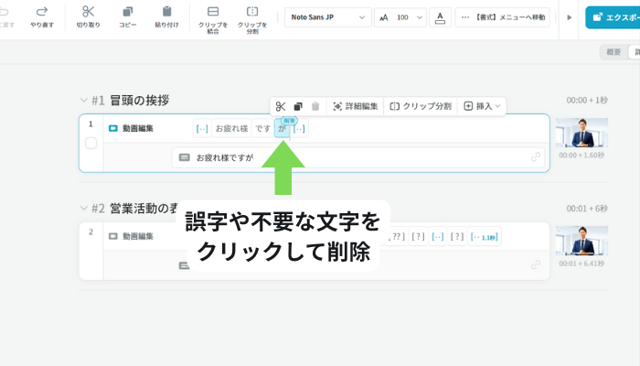
Task: Click the play triangle in top toolbar
Action: 570,17
